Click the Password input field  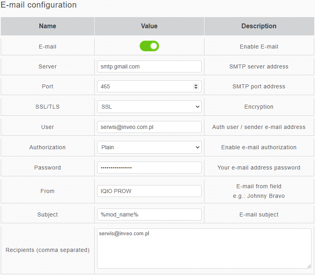(x=149, y=168)
